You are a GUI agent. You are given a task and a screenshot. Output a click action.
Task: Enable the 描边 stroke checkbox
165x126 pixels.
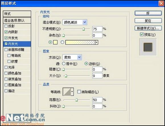[x=6, y=91]
